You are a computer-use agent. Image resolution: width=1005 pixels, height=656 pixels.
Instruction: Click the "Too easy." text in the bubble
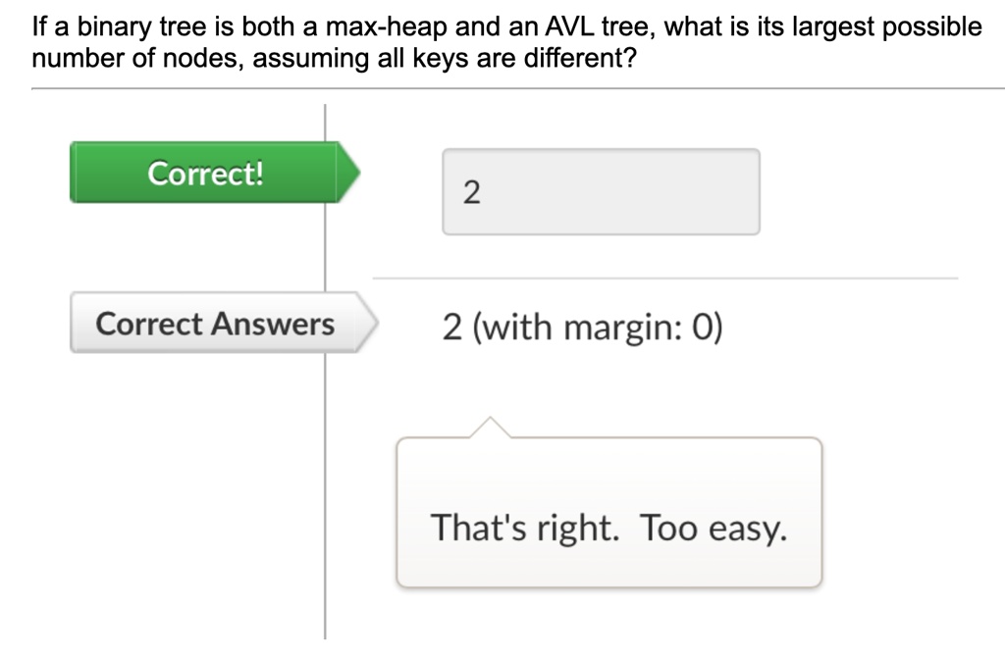[x=714, y=528]
